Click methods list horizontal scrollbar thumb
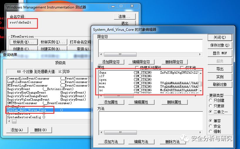 pyautogui.click(x=120, y=132)
